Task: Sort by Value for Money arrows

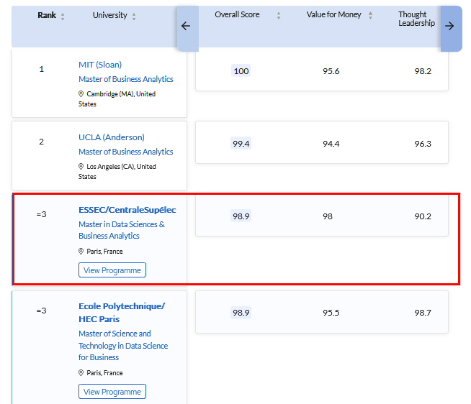Action: pos(370,15)
